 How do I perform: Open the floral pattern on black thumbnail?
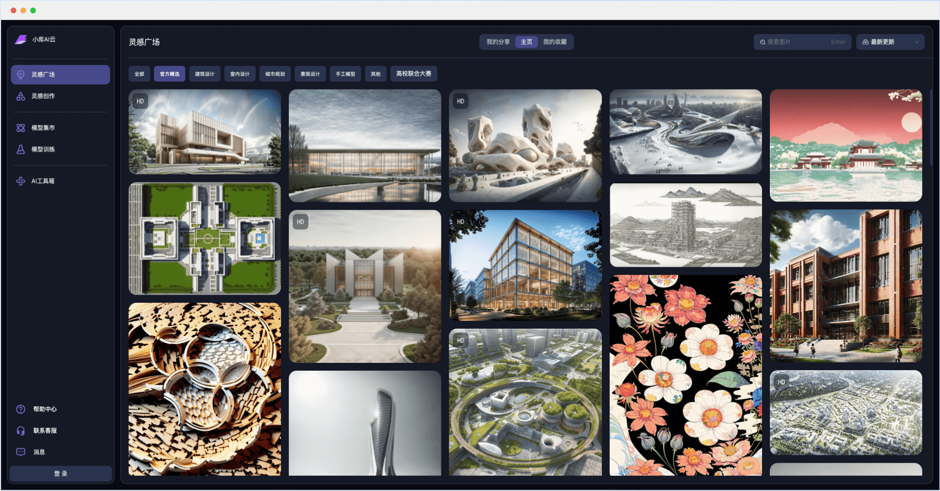(685, 375)
